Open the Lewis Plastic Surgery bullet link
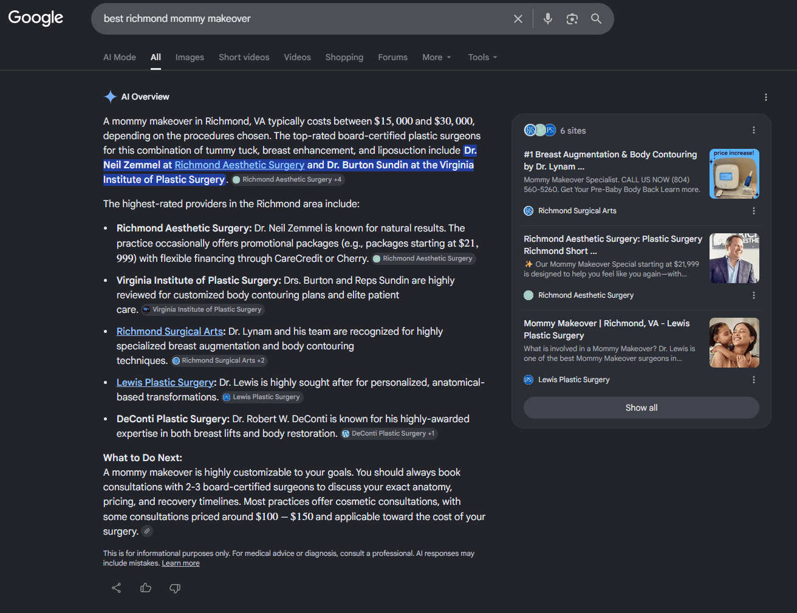This screenshot has width=797, height=613. pyautogui.click(x=165, y=382)
